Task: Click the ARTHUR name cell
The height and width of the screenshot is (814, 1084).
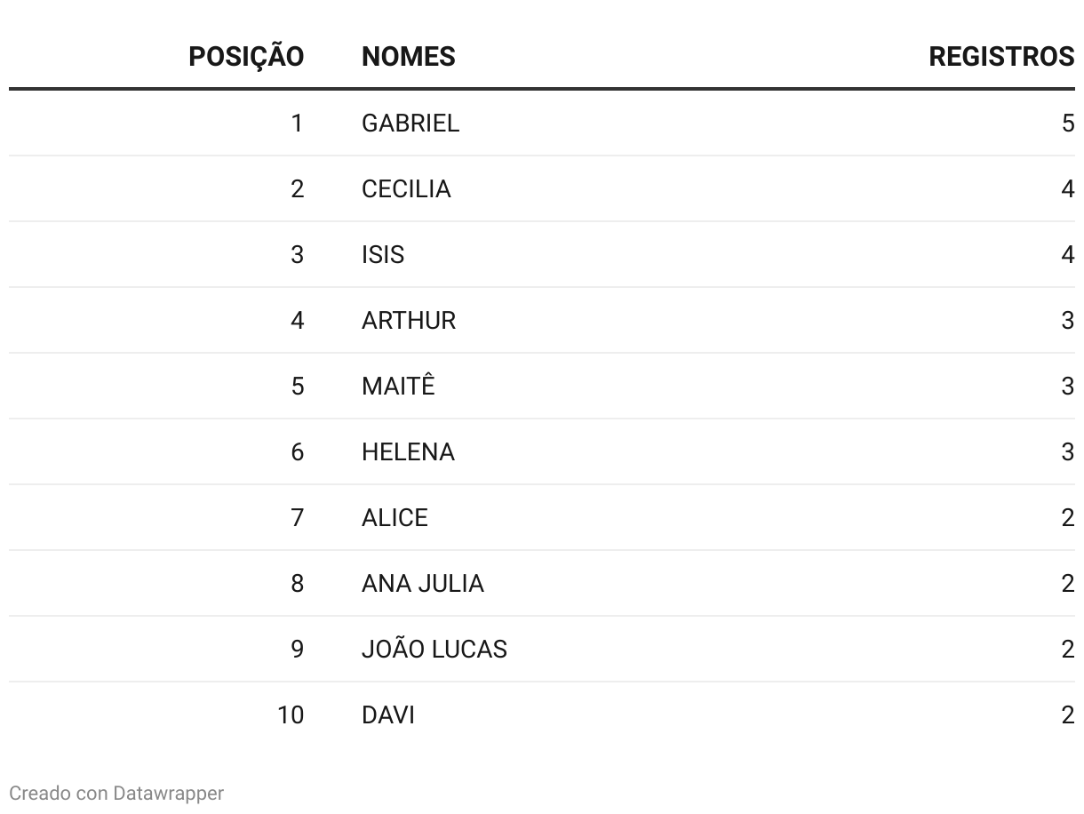Action: [409, 320]
